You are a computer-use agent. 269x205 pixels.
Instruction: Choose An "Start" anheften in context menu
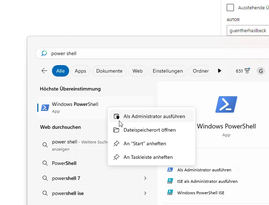(152, 143)
